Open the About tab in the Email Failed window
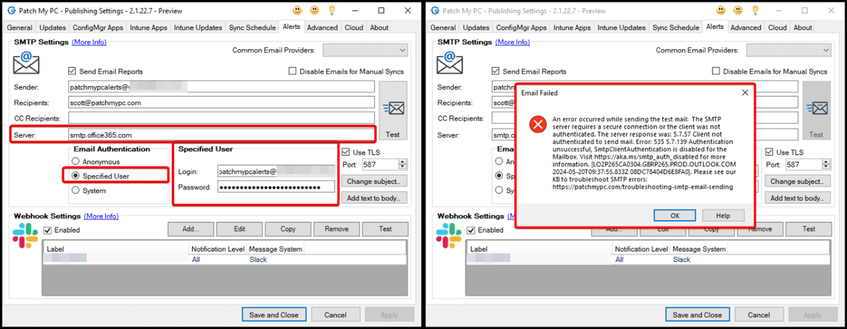Viewport: 847px width, 329px height. tap(803, 28)
